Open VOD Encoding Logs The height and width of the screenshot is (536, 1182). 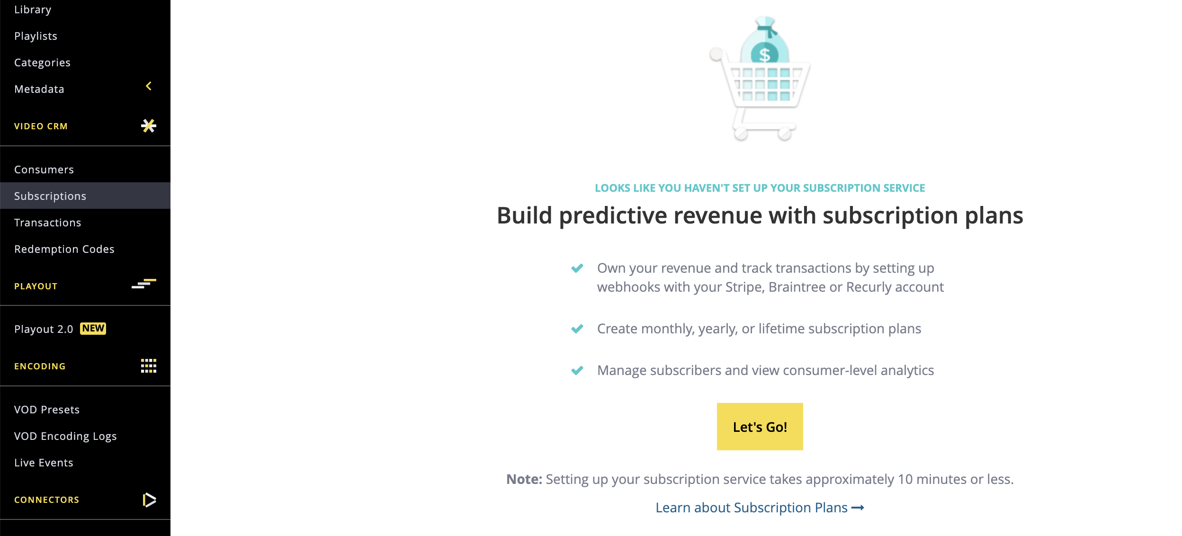(x=65, y=436)
